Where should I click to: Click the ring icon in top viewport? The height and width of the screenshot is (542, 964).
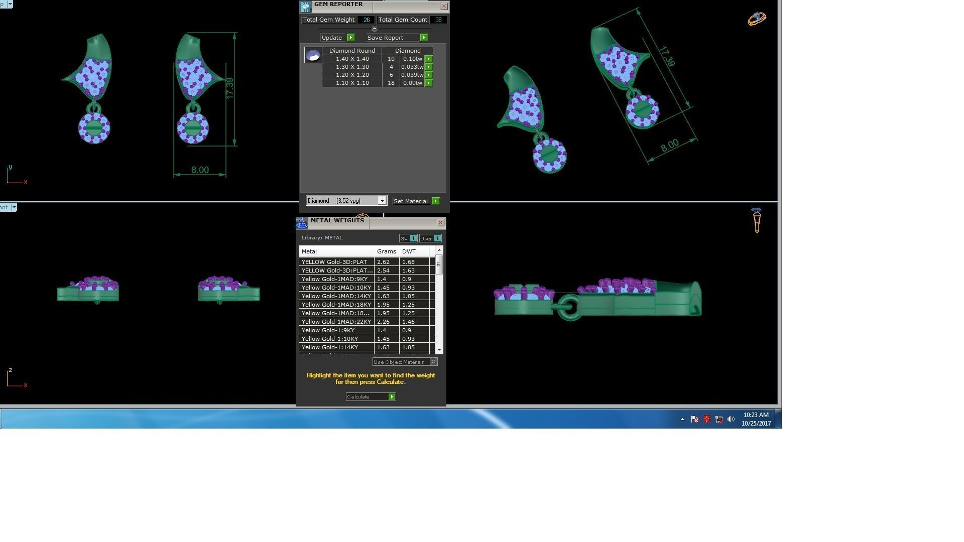point(757,19)
